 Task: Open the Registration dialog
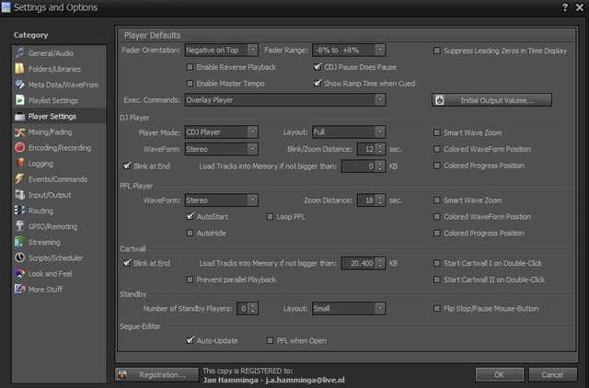click(x=156, y=374)
